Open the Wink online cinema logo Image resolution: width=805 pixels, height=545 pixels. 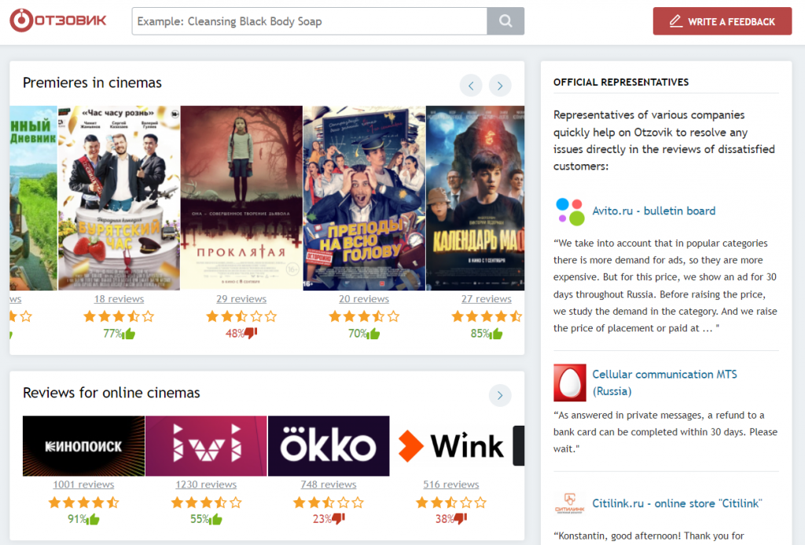click(451, 446)
